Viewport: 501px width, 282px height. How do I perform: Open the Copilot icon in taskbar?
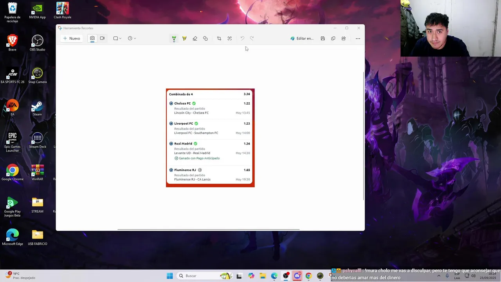pos(251,276)
